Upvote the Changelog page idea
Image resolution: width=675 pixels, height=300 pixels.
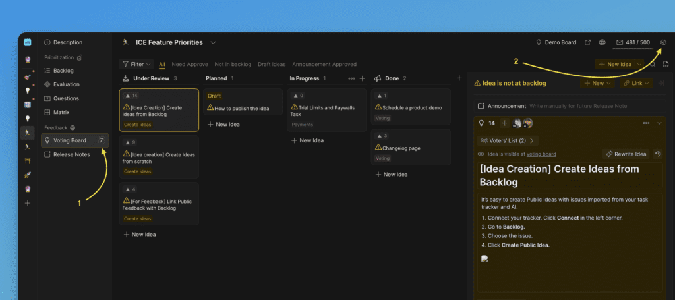pos(382,136)
